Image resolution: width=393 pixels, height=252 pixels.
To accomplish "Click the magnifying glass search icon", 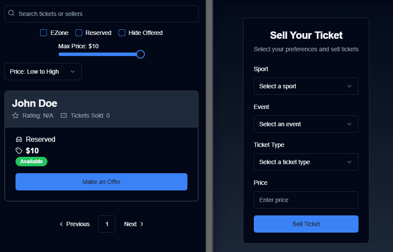I will 11,13.
